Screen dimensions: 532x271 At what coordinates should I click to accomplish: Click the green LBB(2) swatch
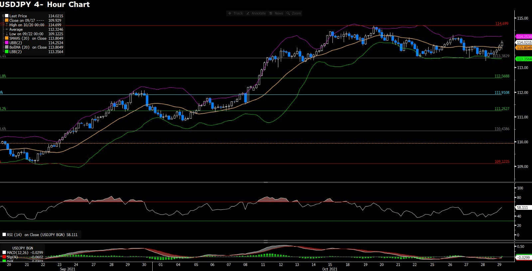pos(7,52)
